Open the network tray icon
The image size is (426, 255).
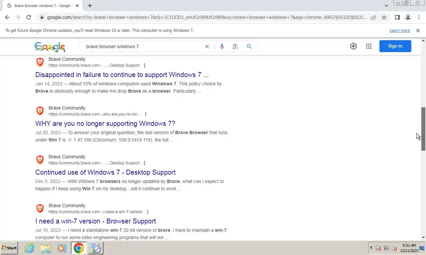click(386, 248)
